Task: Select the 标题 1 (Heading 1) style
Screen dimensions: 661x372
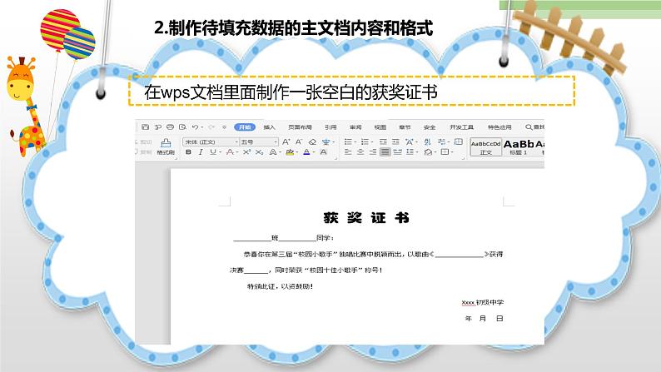Action: 518,146
